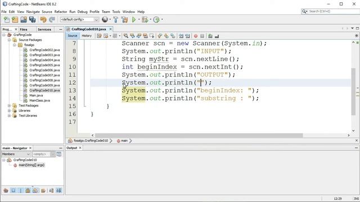360x202 pixels.
Task: Click the Open Project toolbar icon
Action: [x=24, y=20]
